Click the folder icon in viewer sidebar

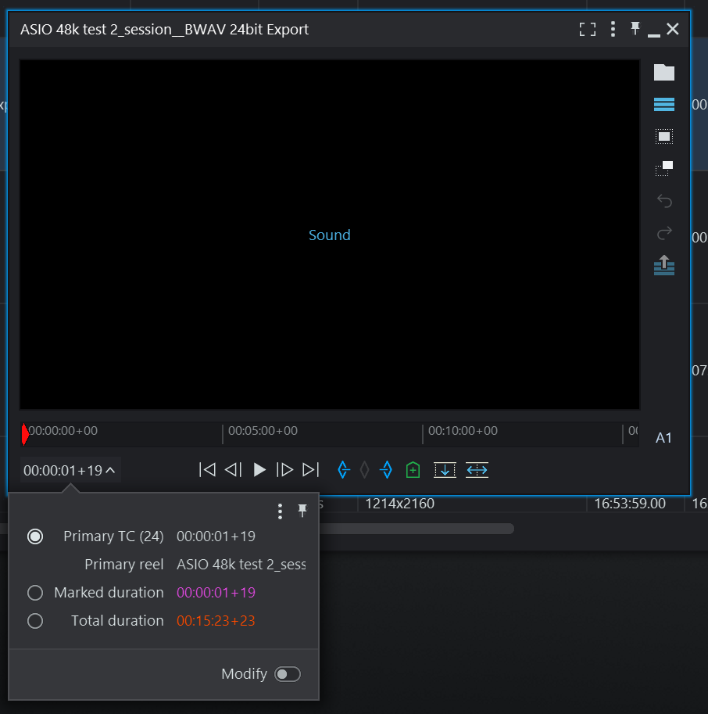coord(664,72)
